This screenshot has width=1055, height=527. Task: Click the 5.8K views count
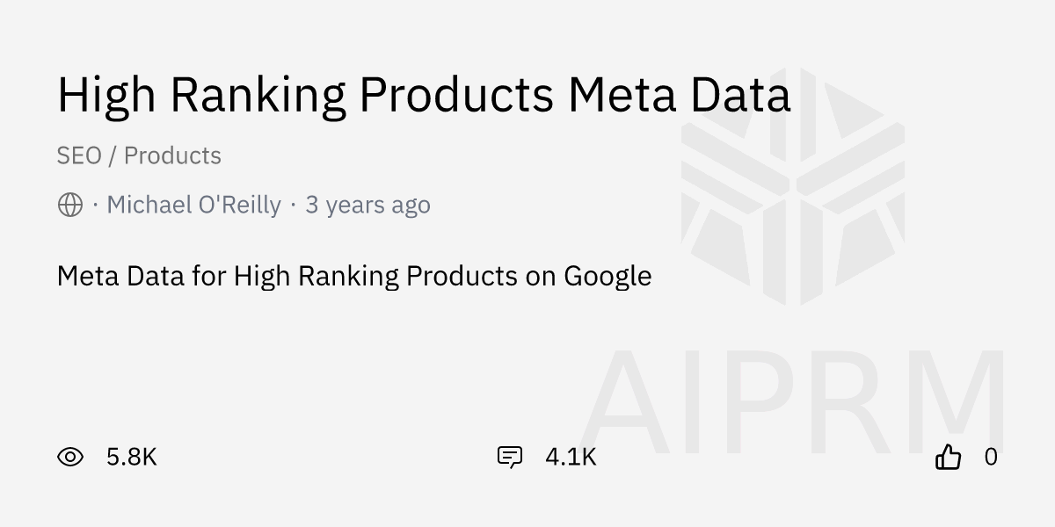[x=131, y=457]
